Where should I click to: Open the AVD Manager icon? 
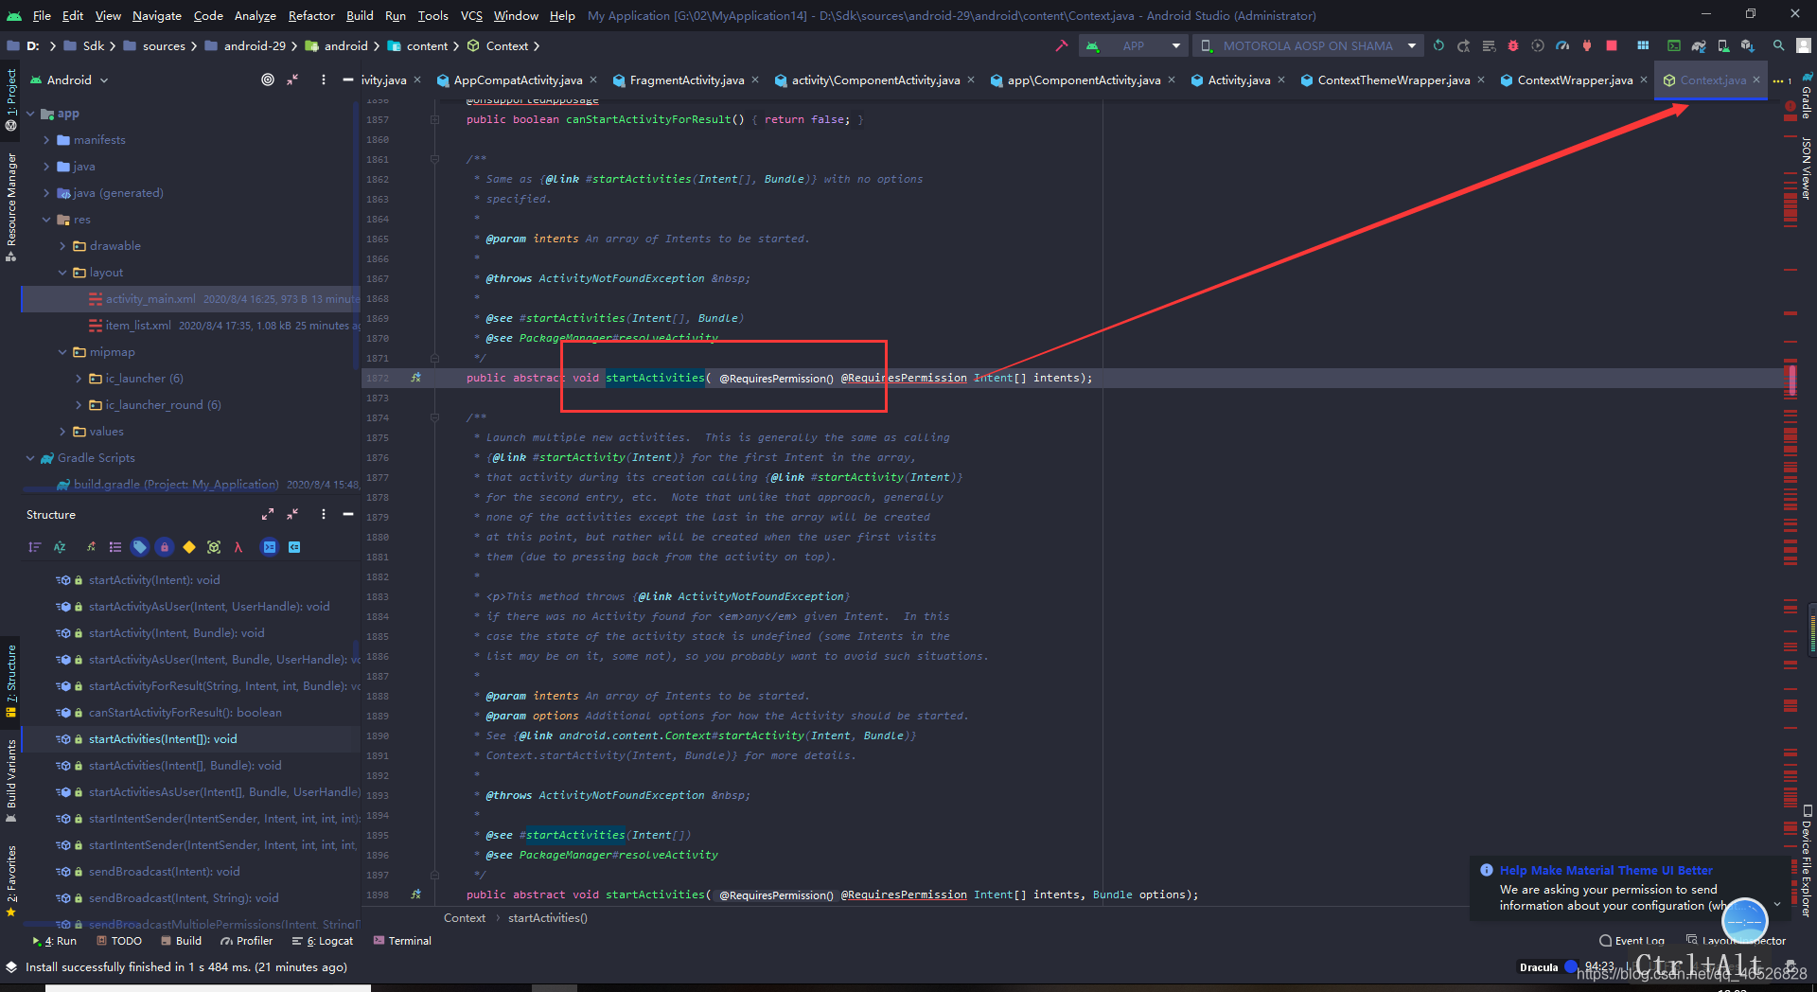click(1723, 45)
